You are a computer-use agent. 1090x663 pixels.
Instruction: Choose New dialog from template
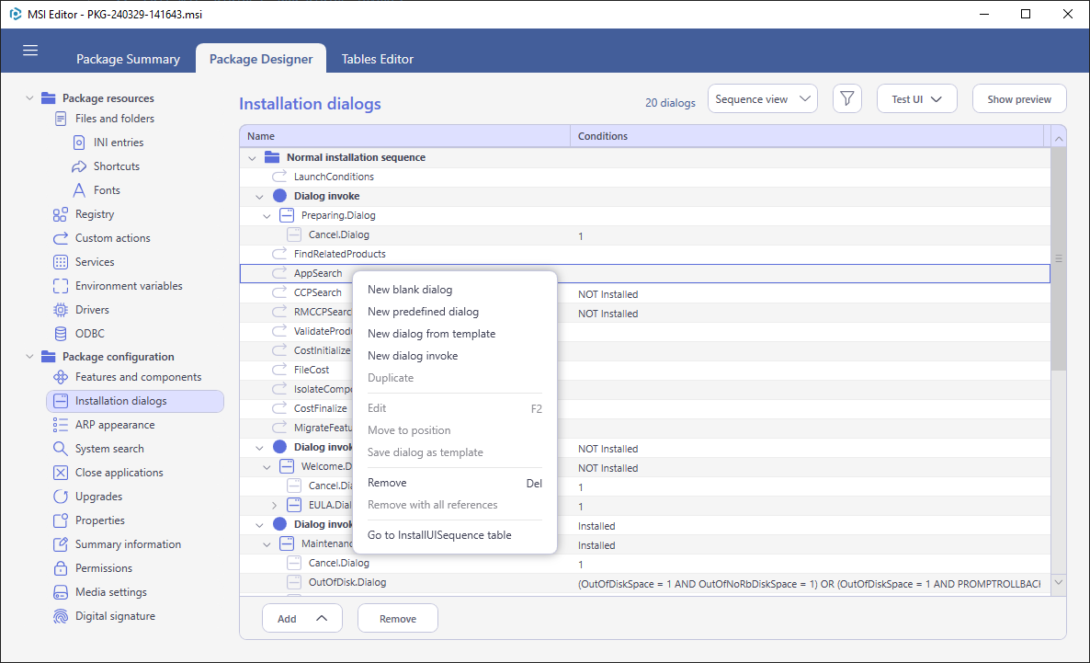[x=432, y=334]
